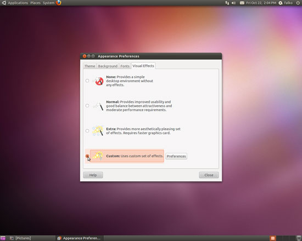Minimize the Appearance Preferences window
Viewport: 302px width, 241px height.
pyautogui.click(x=89, y=56)
